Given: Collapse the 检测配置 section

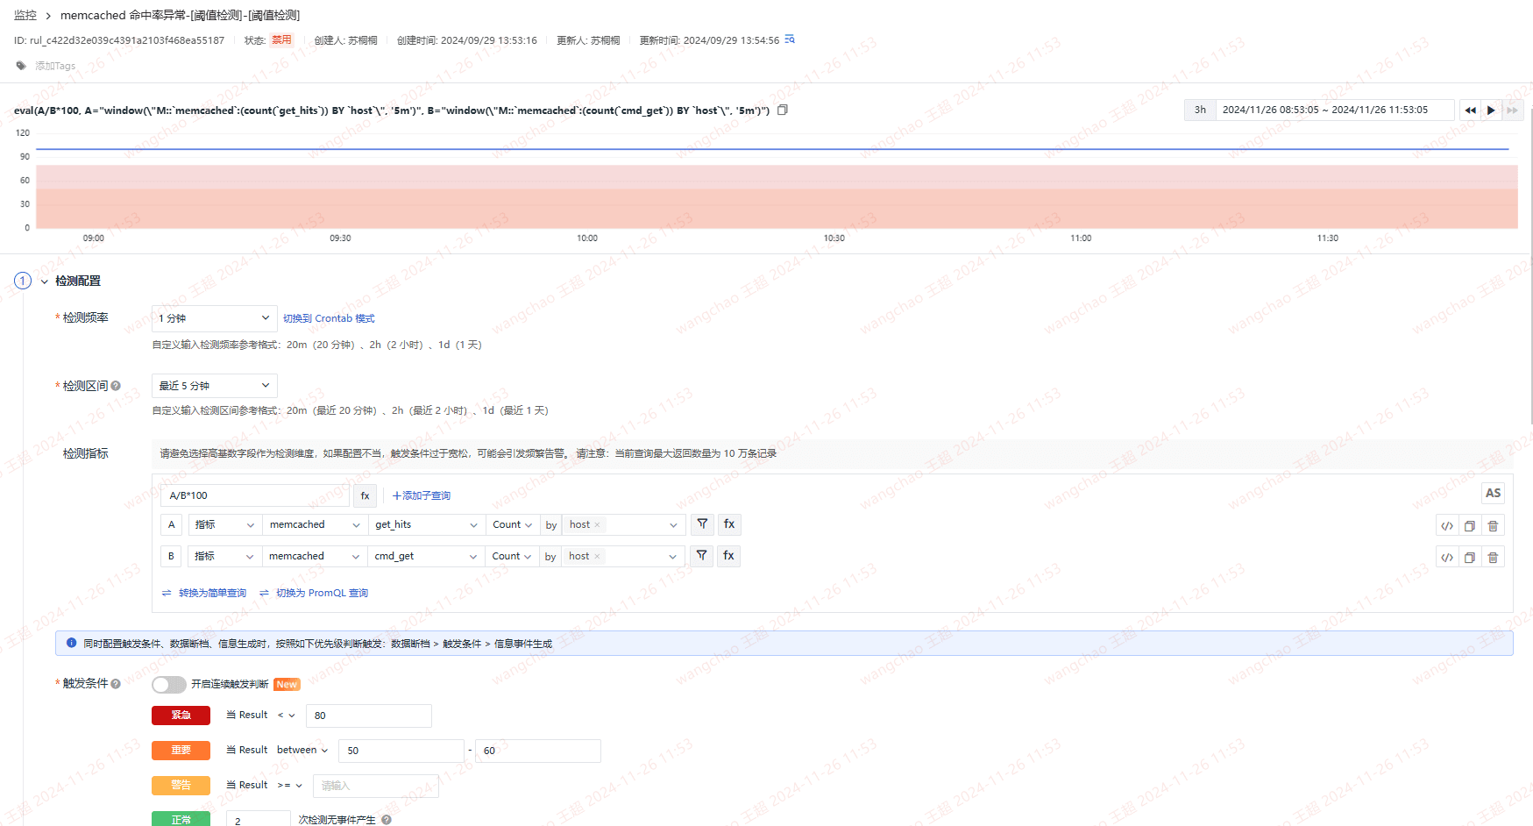Looking at the screenshot, I should click(x=44, y=281).
